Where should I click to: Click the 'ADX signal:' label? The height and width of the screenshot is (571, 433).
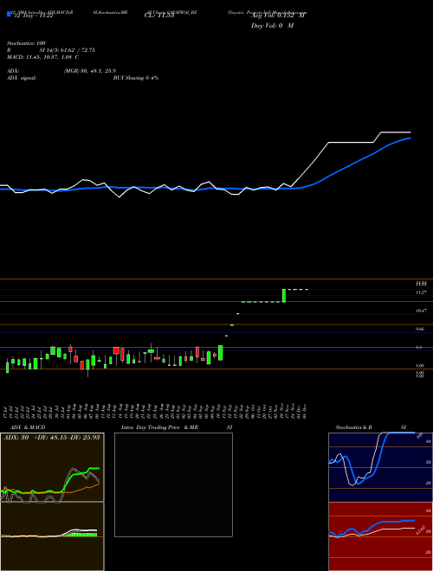pyautogui.click(x=22, y=78)
